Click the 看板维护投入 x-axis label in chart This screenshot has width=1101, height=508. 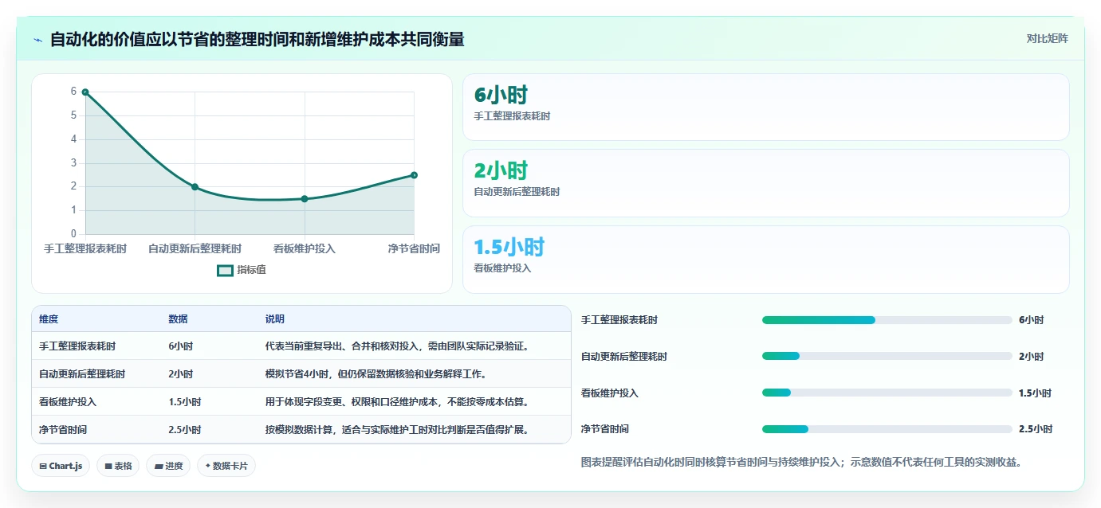point(305,248)
